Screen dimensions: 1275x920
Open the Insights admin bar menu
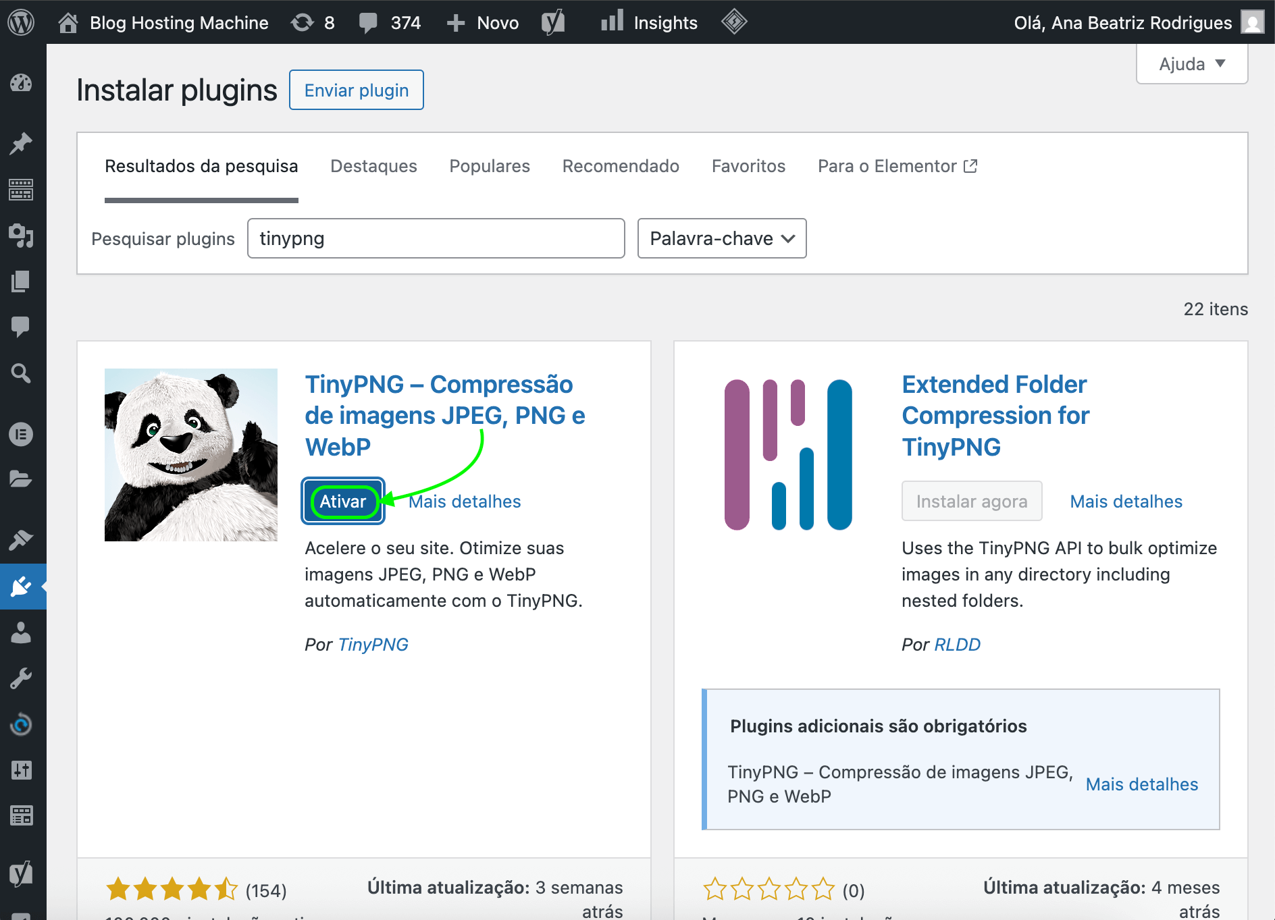click(665, 23)
